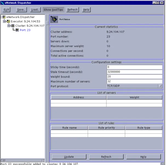Click the Cluster node icon in tree
Image resolution: width=166 pixels, height=165 pixels.
point(13,26)
